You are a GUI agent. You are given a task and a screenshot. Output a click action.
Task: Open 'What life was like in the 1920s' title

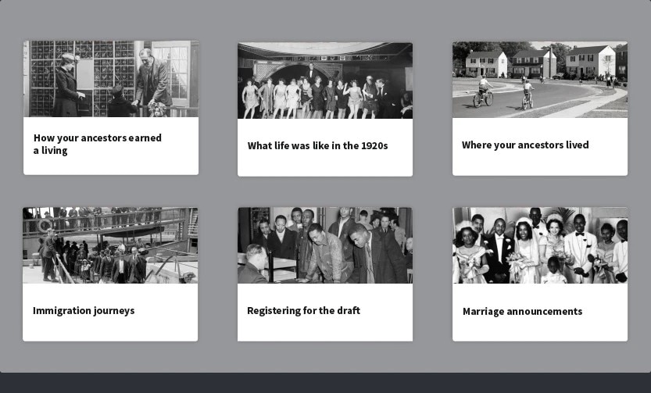tap(317, 145)
